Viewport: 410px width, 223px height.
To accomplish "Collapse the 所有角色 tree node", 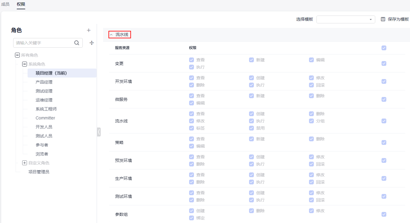I will click(x=17, y=55).
